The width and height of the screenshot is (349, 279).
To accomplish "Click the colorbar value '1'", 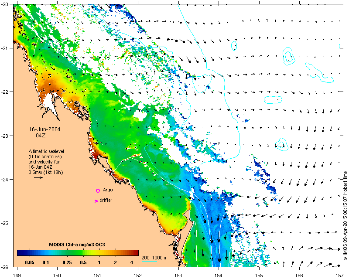I will click(99, 262).
